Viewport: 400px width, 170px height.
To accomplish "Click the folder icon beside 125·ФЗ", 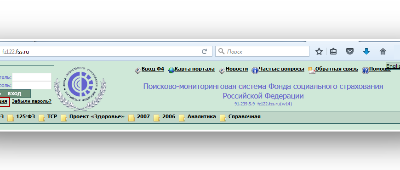I will click(11, 118).
